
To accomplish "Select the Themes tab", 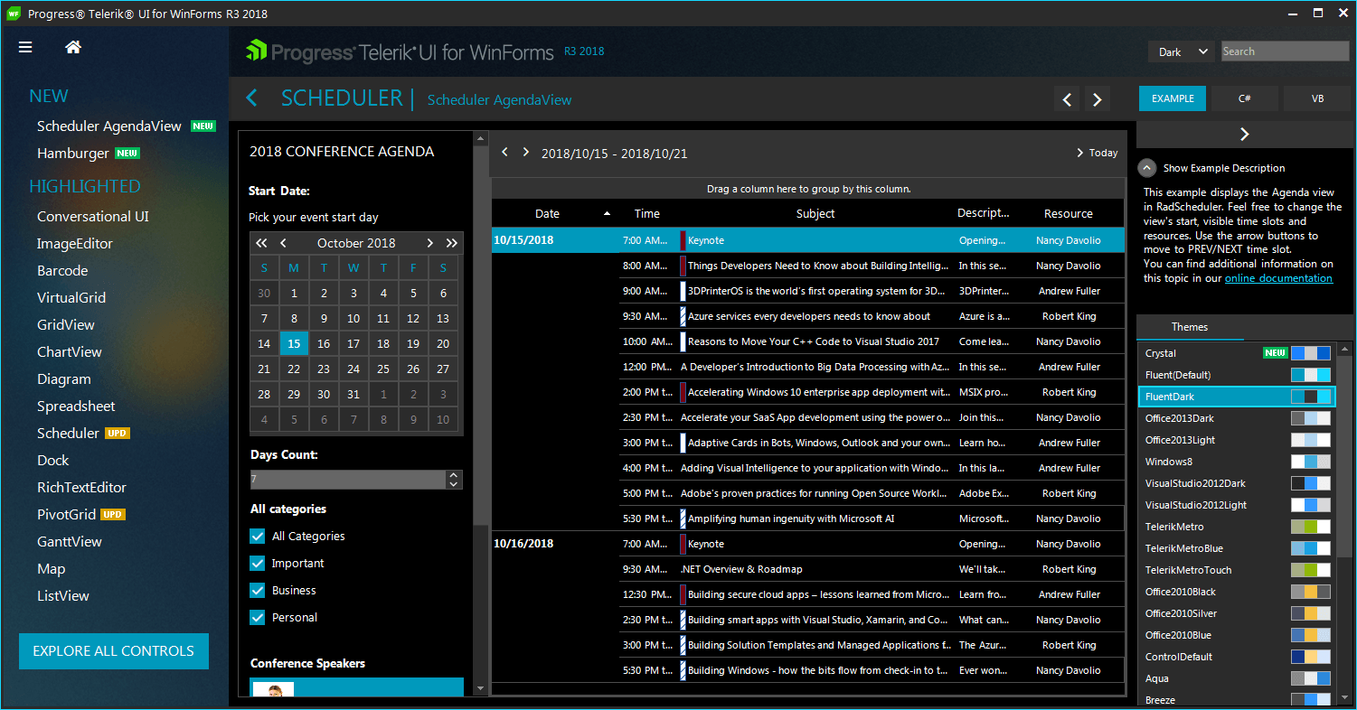I will point(1190,327).
